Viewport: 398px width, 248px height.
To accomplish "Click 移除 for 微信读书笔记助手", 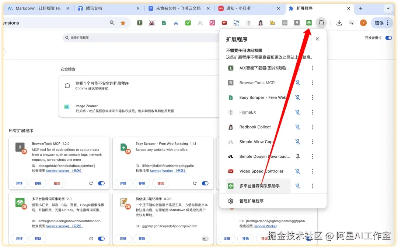I will [x=142, y=238].
